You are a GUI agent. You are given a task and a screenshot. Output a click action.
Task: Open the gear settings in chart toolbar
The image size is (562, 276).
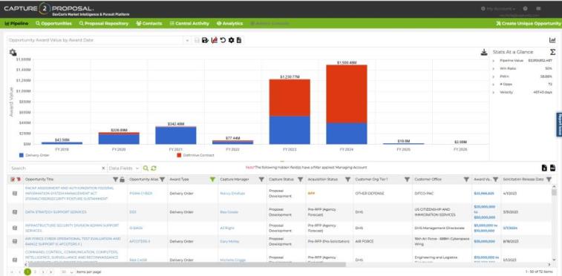point(231,41)
